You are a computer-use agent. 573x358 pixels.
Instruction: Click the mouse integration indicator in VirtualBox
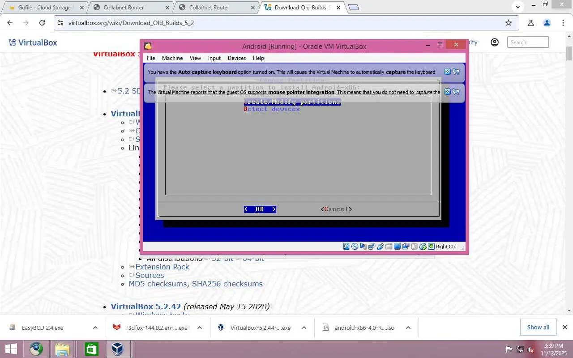point(423,246)
